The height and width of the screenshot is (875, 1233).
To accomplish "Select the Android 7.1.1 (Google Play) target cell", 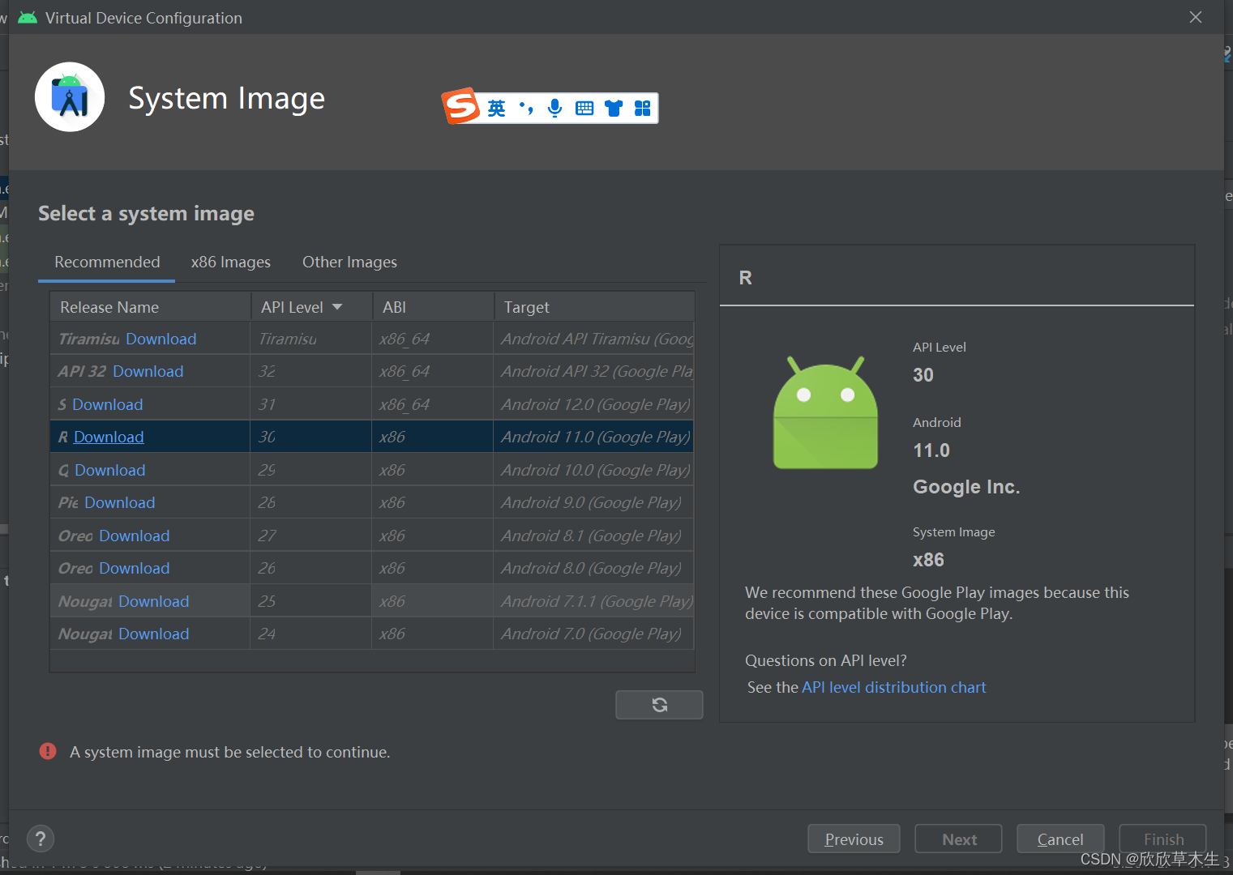I will click(x=593, y=601).
